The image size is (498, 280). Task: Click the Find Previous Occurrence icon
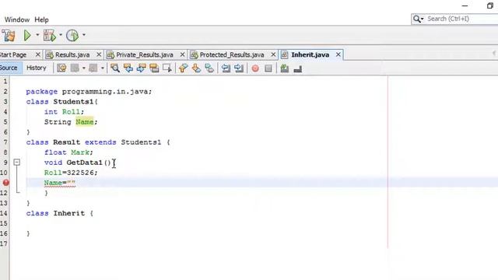click(x=128, y=68)
